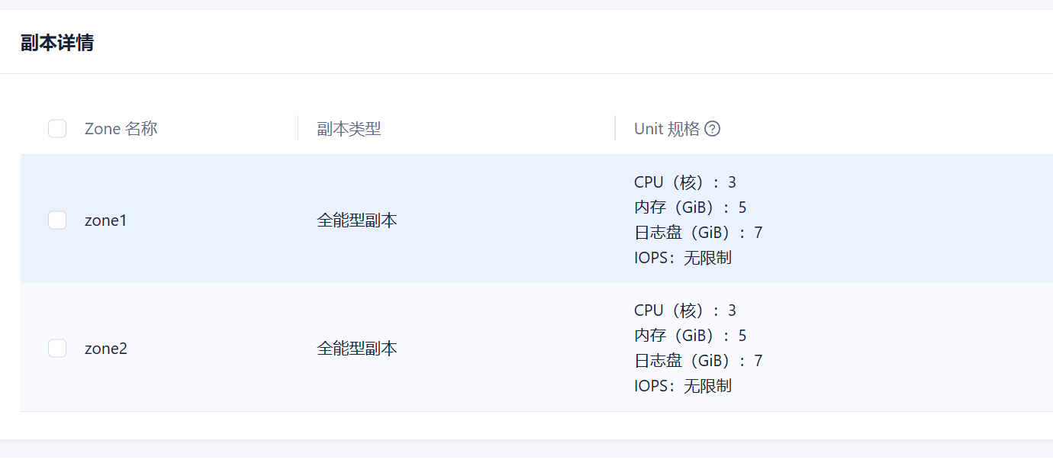Click divider between 副本类型 and Unit 规格 columns
This screenshot has width=1053, height=460.
click(615, 128)
